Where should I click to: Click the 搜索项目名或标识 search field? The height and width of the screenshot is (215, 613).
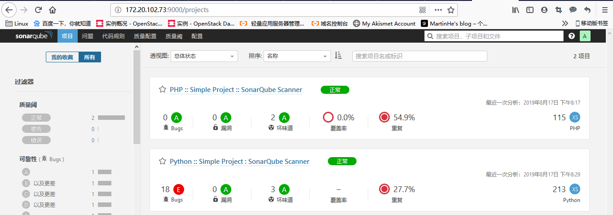419,56
